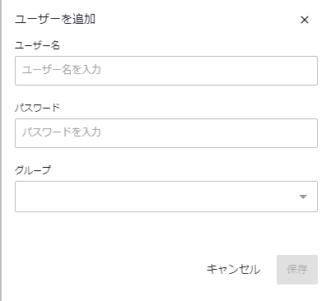Place cursor in the user name textbox
331x301 pixels.
point(166,71)
